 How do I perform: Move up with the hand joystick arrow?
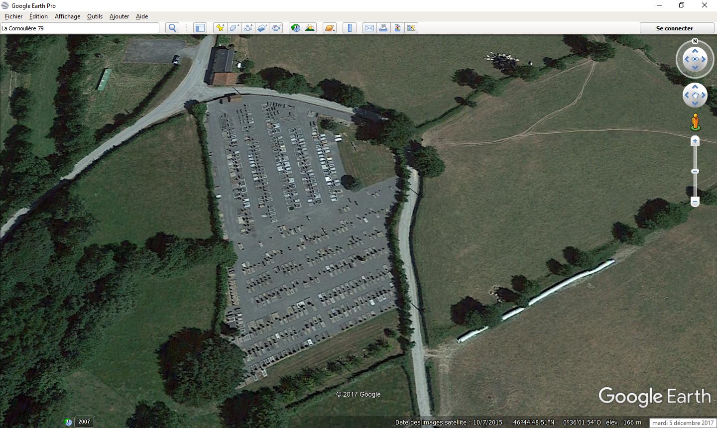pyautogui.click(x=695, y=87)
